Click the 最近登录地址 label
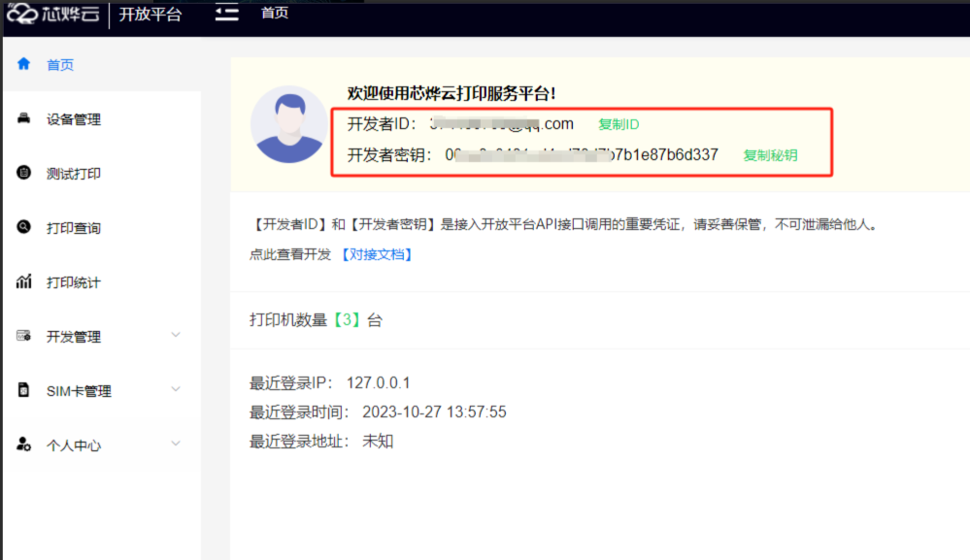 tap(299, 442)
